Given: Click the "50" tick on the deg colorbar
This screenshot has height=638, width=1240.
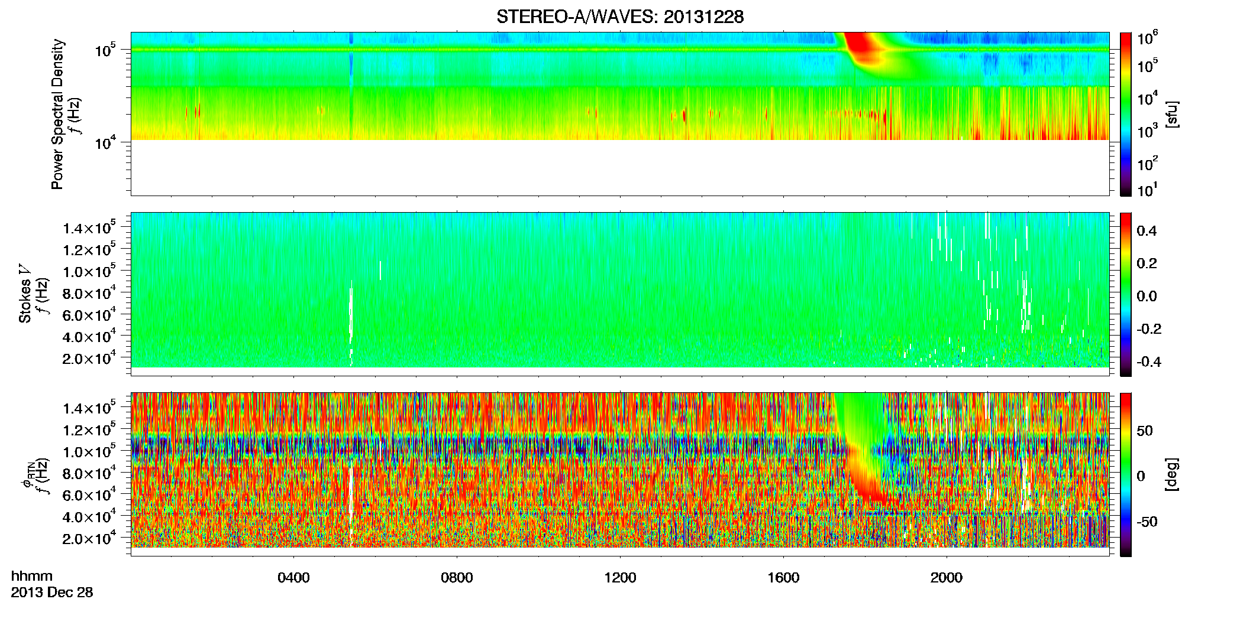Looking at the screenshot, I should 1145,431.
